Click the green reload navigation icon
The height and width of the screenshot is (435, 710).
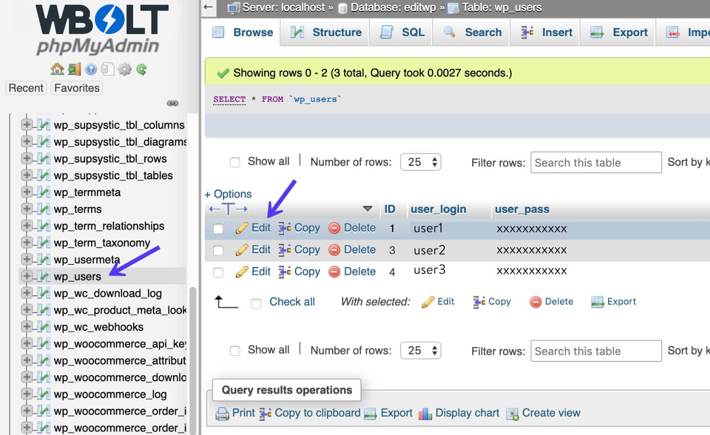click(x=141, y=69)
